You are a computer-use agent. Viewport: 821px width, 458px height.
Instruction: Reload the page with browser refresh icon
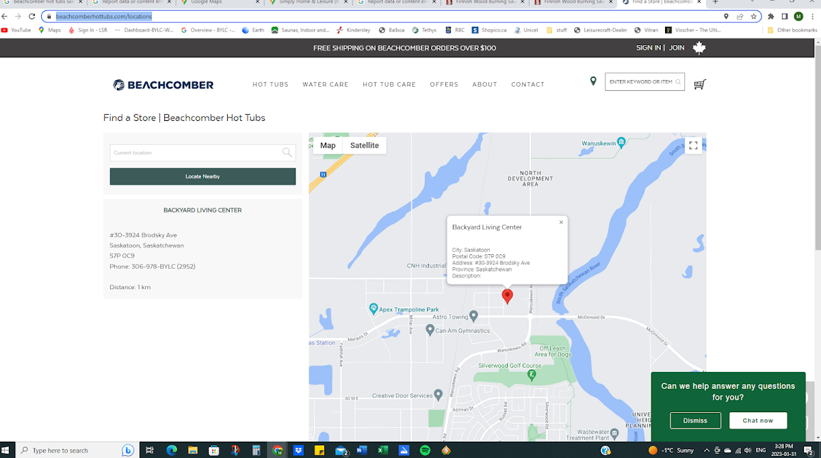(x=31, y=16)
